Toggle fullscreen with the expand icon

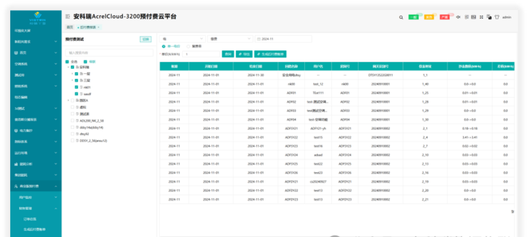[482, 17]
